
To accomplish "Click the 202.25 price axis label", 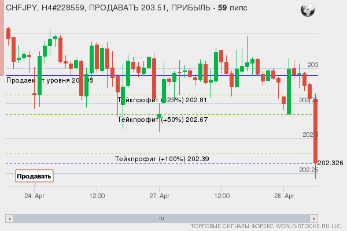I will [308, 170].
